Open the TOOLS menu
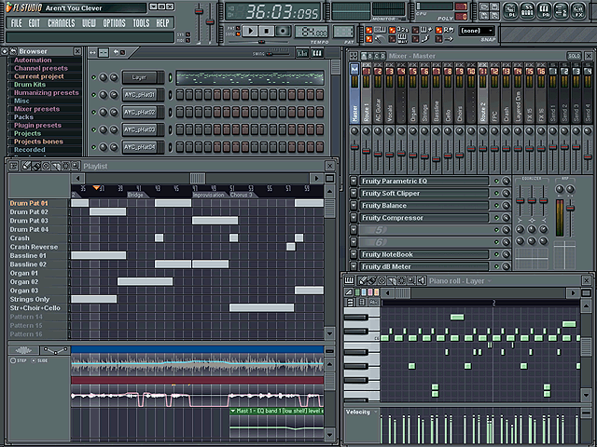597x447 pixels. point(141,23)
